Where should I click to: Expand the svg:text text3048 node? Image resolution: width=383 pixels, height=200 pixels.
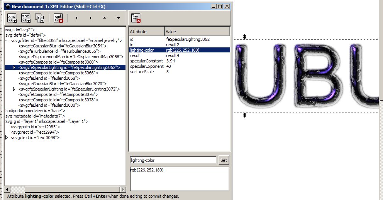(x=7, y=137)
